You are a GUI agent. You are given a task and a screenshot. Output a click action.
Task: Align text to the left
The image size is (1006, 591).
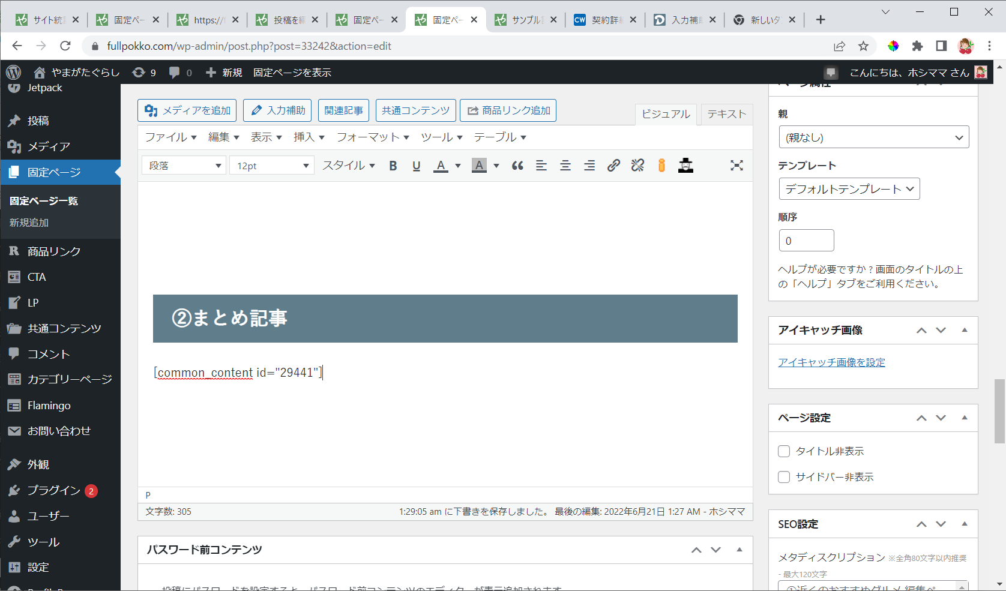(x=541, y=166)
